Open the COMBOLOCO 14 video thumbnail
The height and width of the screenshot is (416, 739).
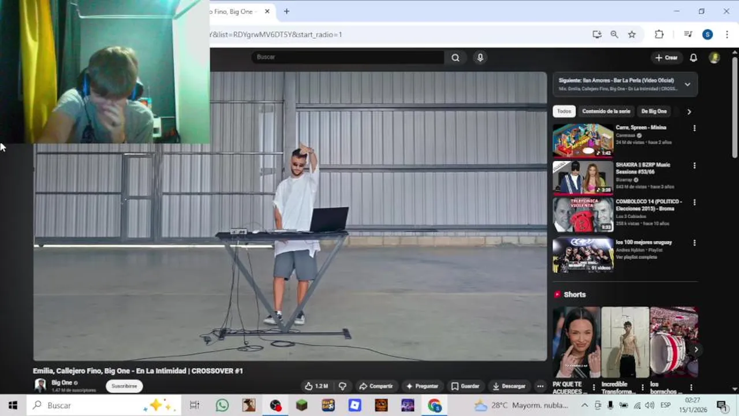[583, 214]
